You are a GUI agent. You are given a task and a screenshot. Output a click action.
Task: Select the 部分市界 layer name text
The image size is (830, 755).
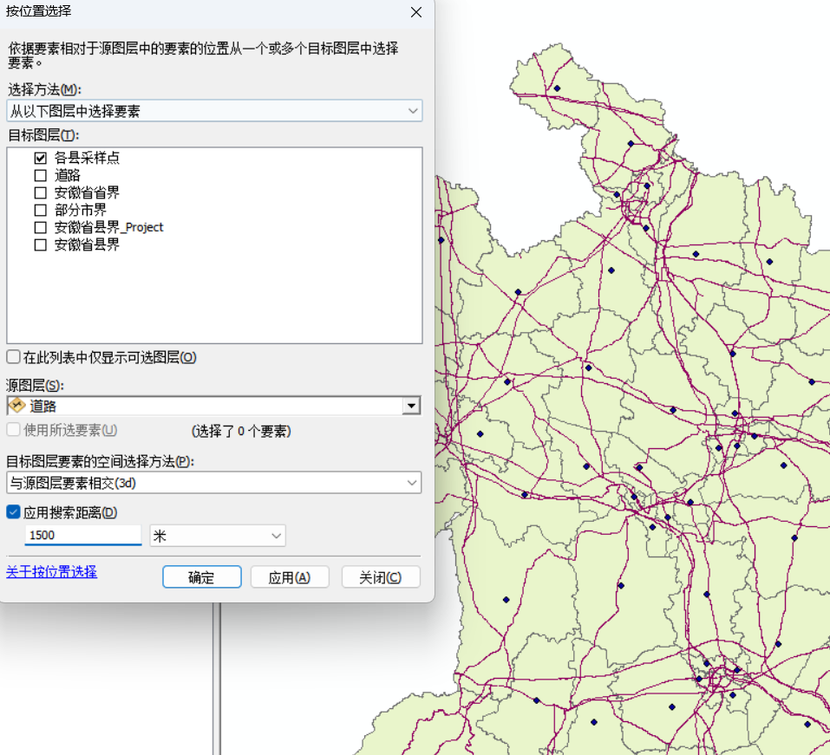(81, 210)
